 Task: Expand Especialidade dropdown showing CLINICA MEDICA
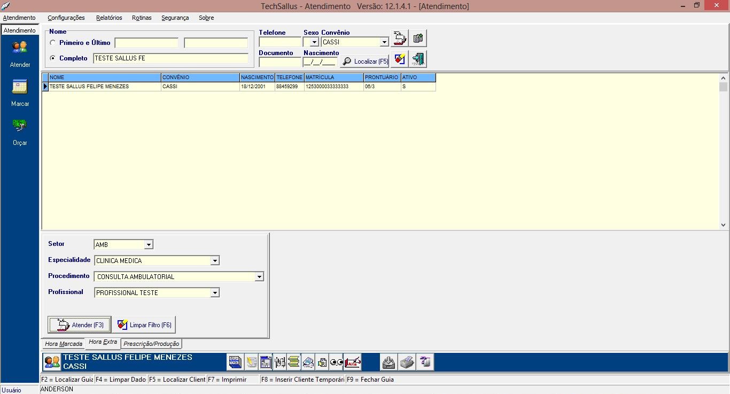pyautogui.click(x=215, y=261)
